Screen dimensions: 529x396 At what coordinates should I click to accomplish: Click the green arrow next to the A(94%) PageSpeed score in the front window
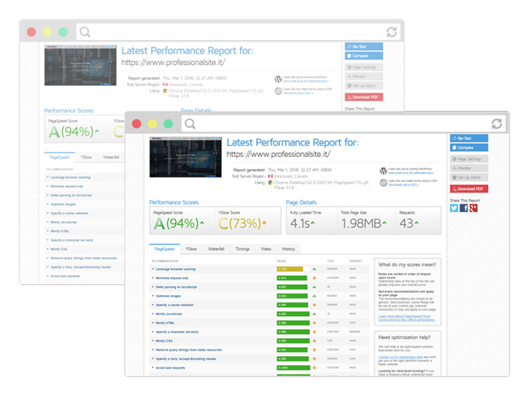[x=202, y=223]
